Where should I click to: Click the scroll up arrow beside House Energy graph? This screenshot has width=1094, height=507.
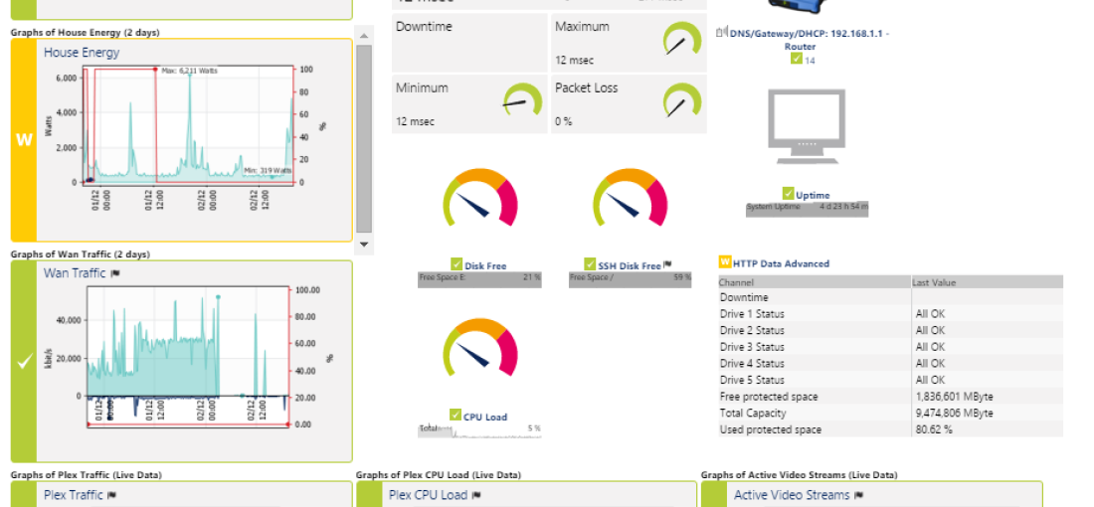click(364, 36)
